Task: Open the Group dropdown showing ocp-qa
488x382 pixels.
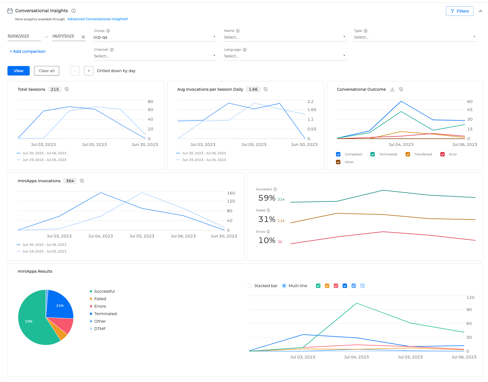Action: coord(155,37)
